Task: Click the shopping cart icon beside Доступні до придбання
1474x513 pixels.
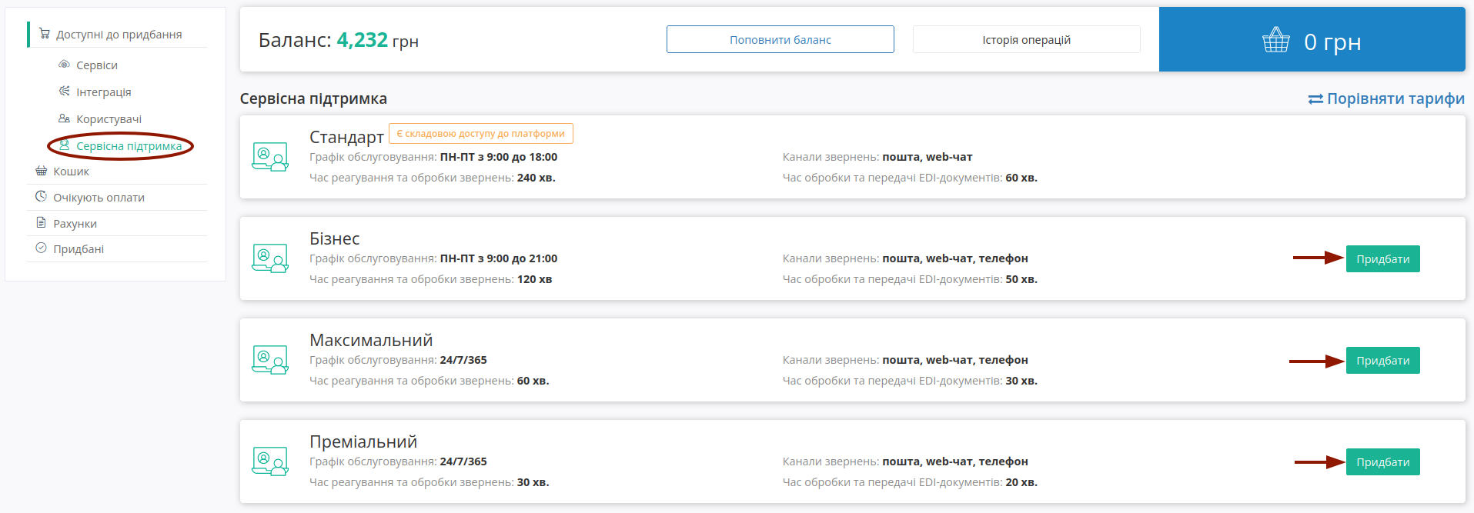Action: pyautogui.click(x=45, y=34)
